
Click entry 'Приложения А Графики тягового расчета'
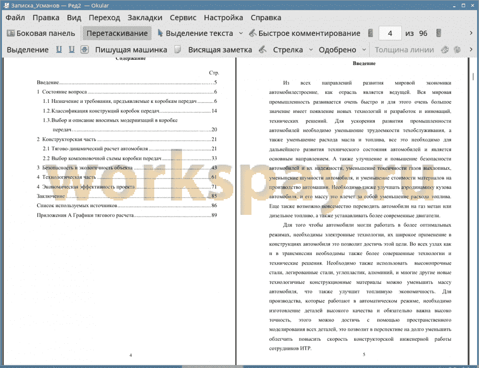point(127,215)
